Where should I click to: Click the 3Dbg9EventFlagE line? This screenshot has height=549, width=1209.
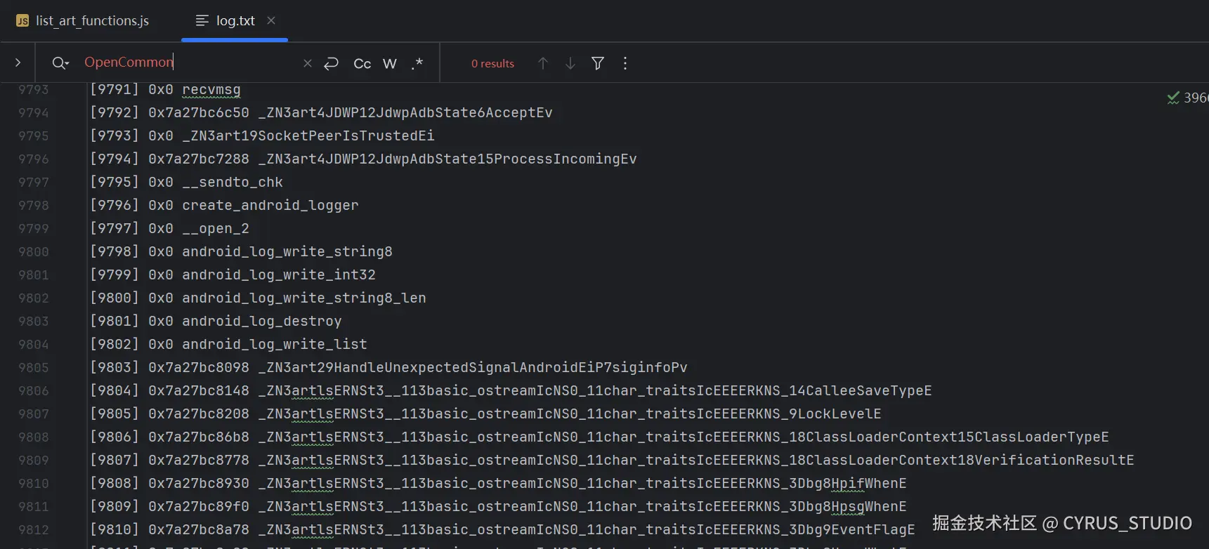point(502,529)
